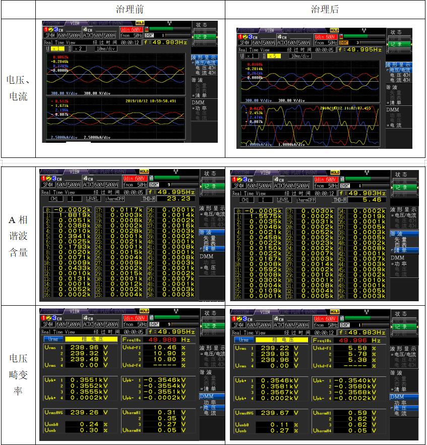Click the 4CH indicator in 治理后 waveform screen
This screenshot has width=427, height=445.
point(282,37)
